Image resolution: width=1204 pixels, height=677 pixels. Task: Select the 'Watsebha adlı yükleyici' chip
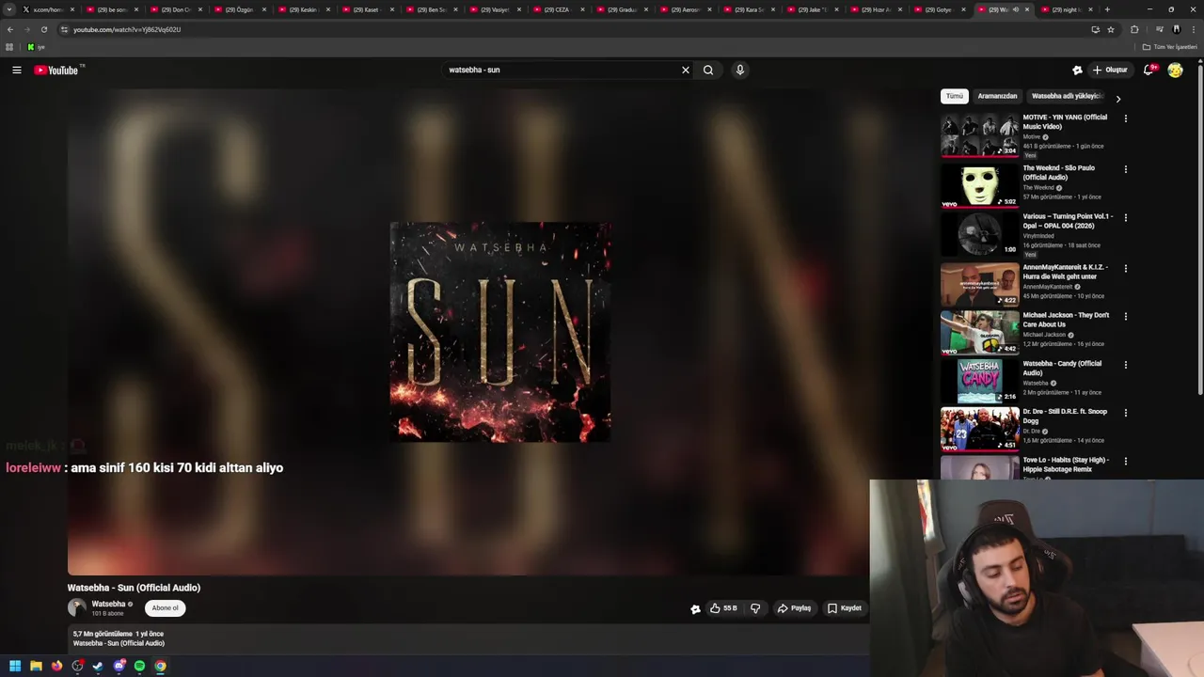[x=1066, y=96]
